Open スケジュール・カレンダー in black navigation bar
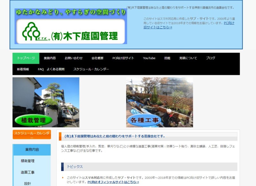This screenshot has height=186, width=256. 91,69
